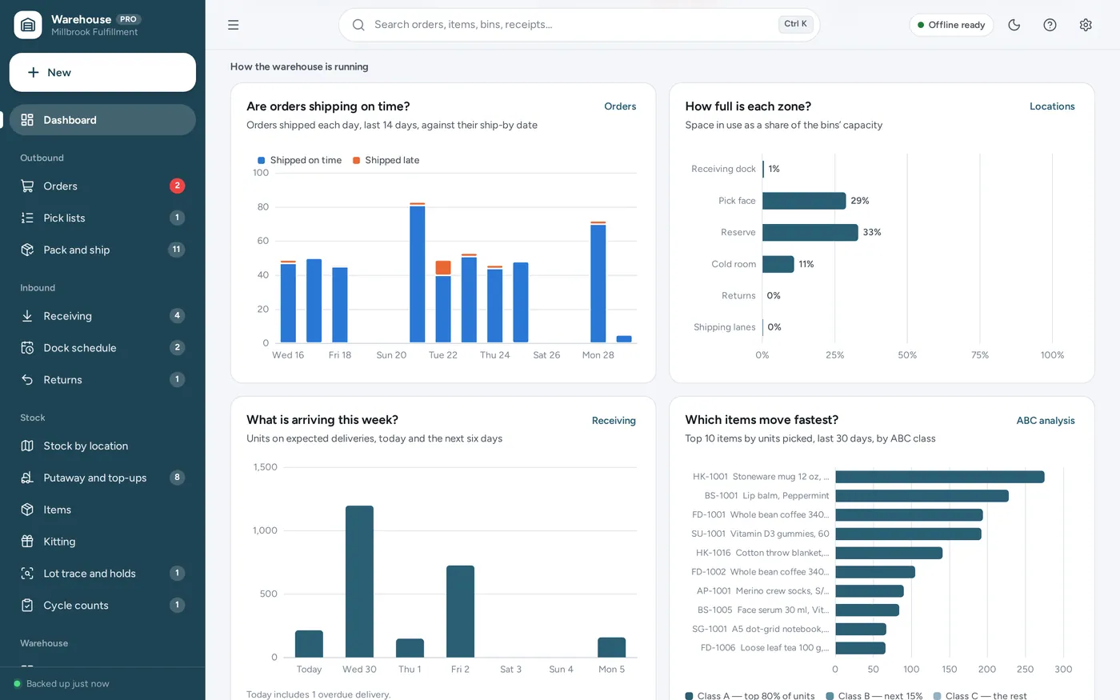Open the Receiving link on the arrivals card
This screenshot has width=1120, height=700.
tap(614, 421)
